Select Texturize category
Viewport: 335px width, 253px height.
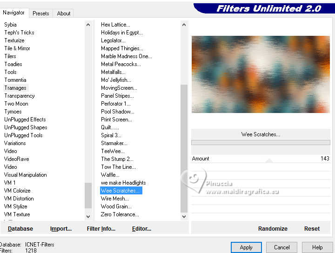pos(14,40)
